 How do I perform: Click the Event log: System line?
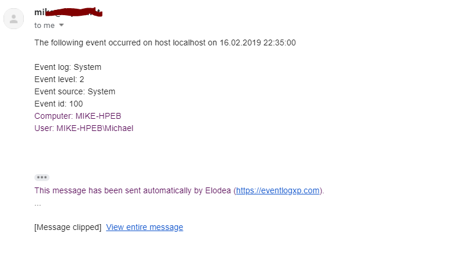68,67
